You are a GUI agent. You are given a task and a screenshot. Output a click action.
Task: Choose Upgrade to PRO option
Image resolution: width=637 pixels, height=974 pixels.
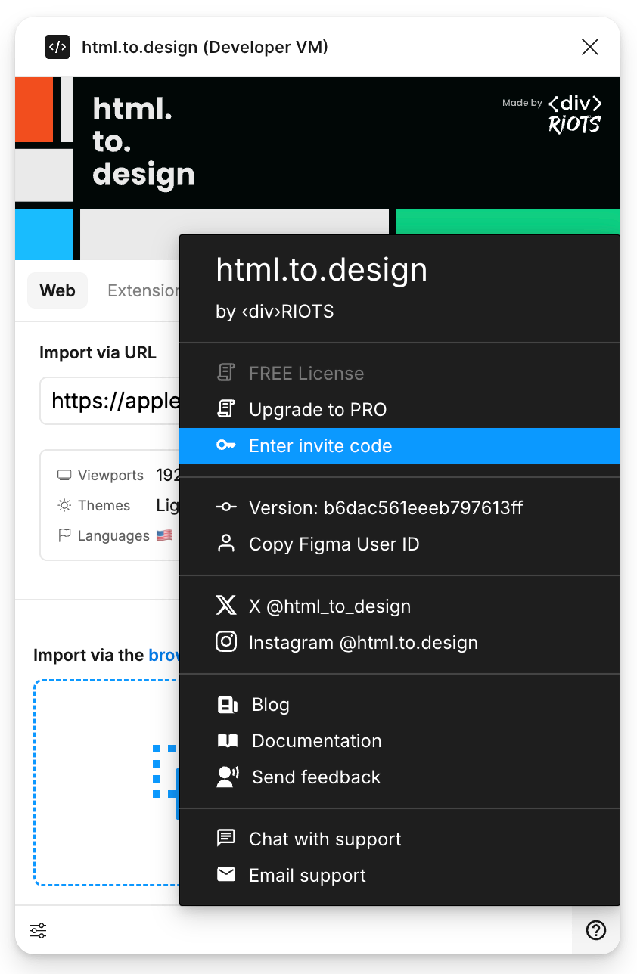pos(318,410)
